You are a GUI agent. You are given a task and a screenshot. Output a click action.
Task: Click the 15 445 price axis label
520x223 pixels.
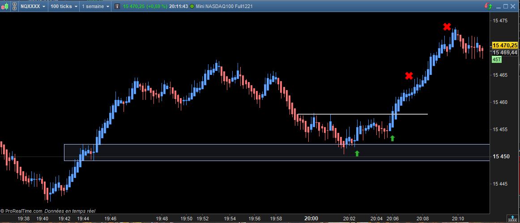(500, 183)
